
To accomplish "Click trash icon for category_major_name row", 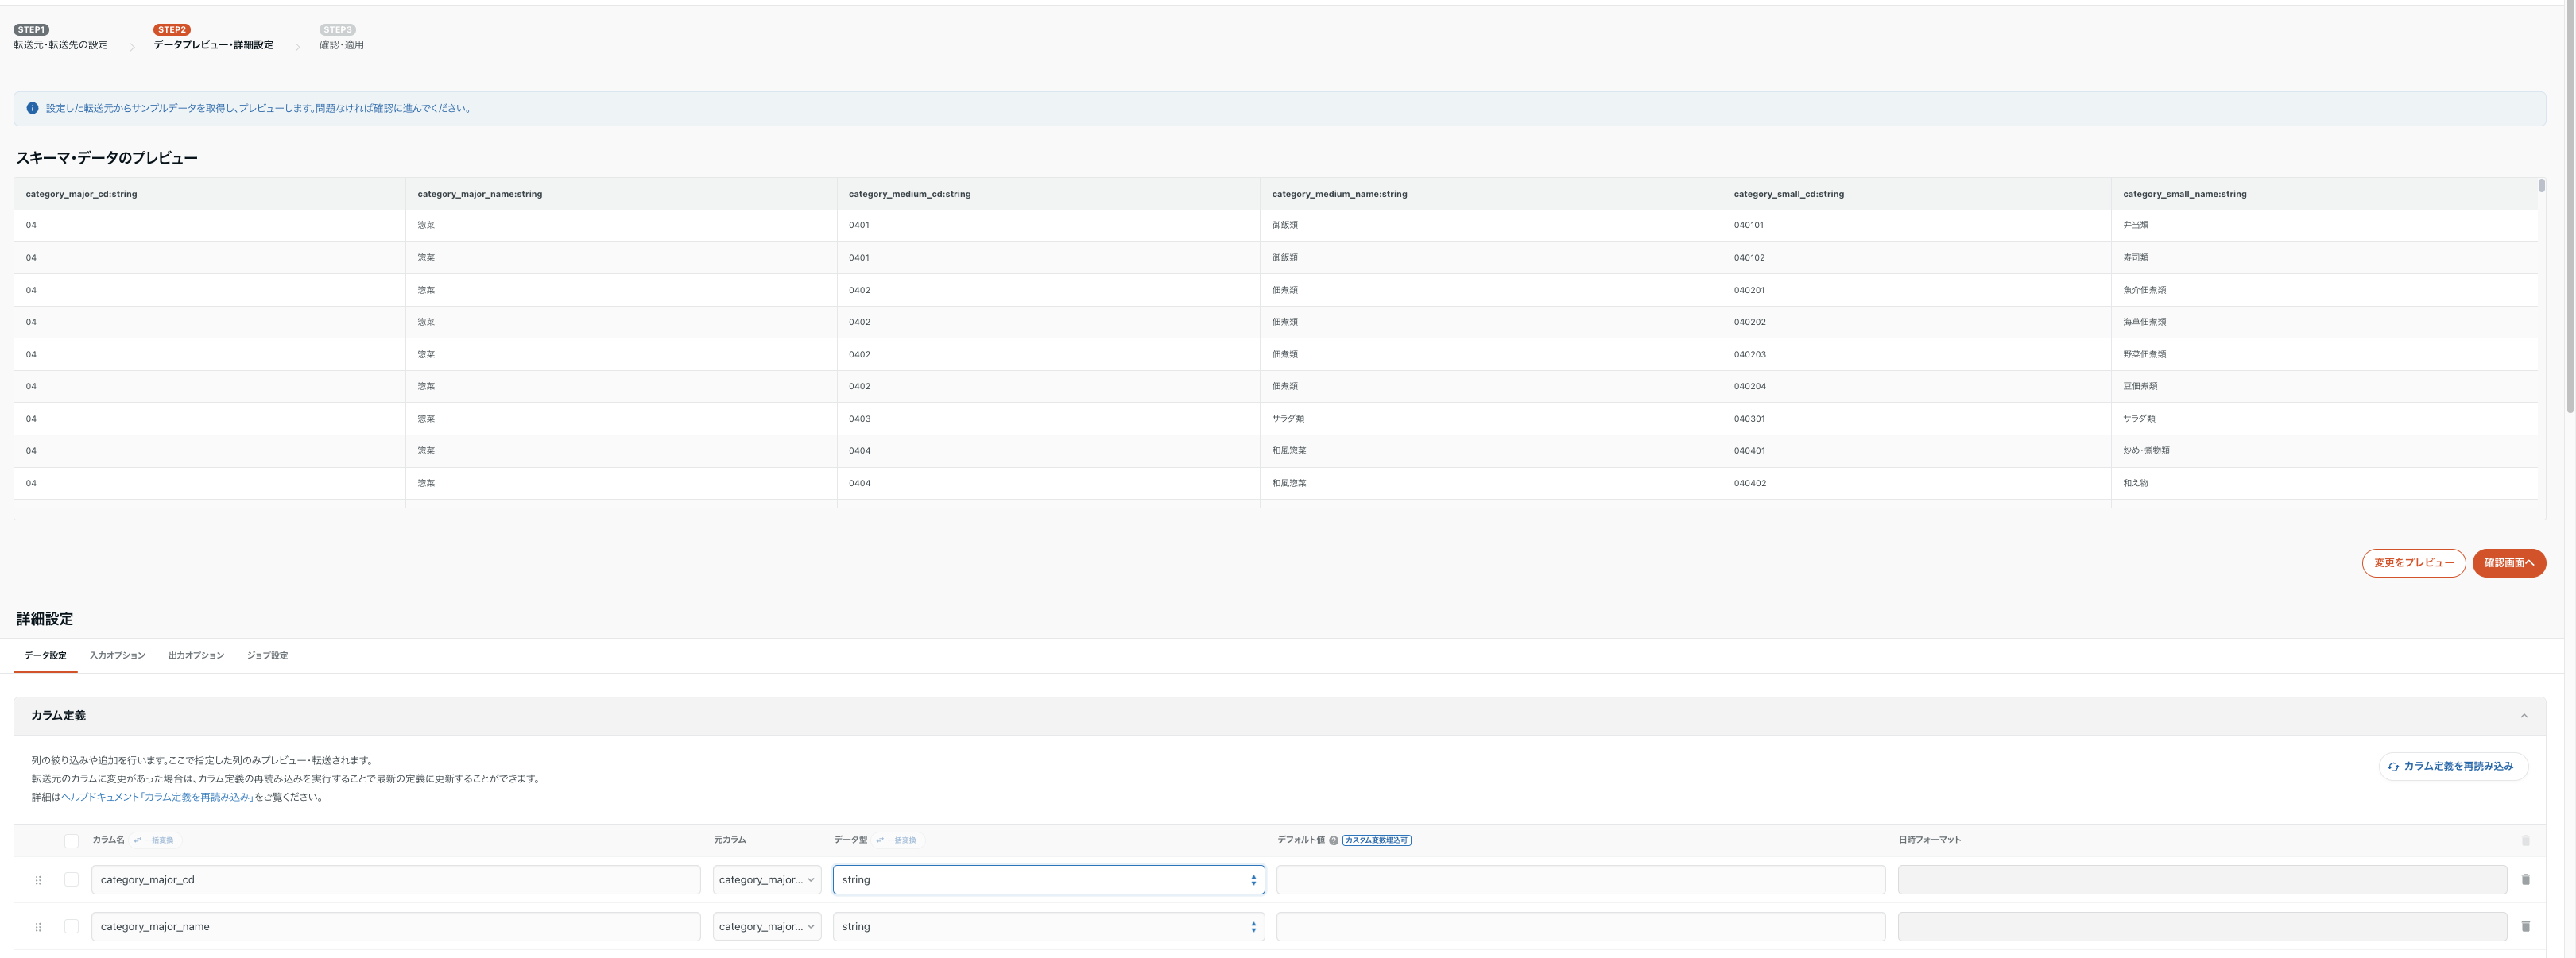I will point(2525,927).
